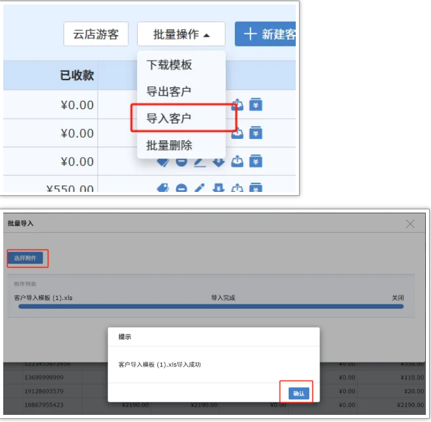Click the minus circle icon in the ¥550.00 row

(182, 188)
